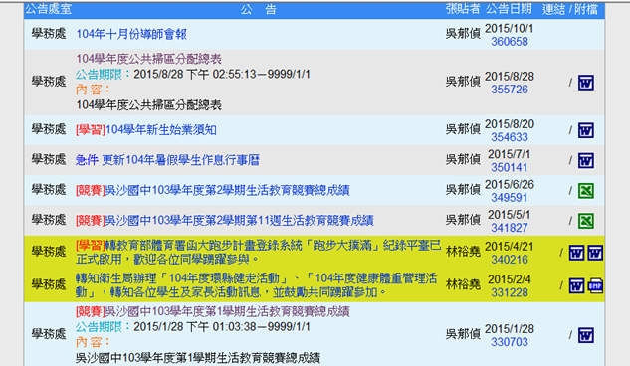Open Word attachment dated 2015/1/28

click(x=586, y=335)
